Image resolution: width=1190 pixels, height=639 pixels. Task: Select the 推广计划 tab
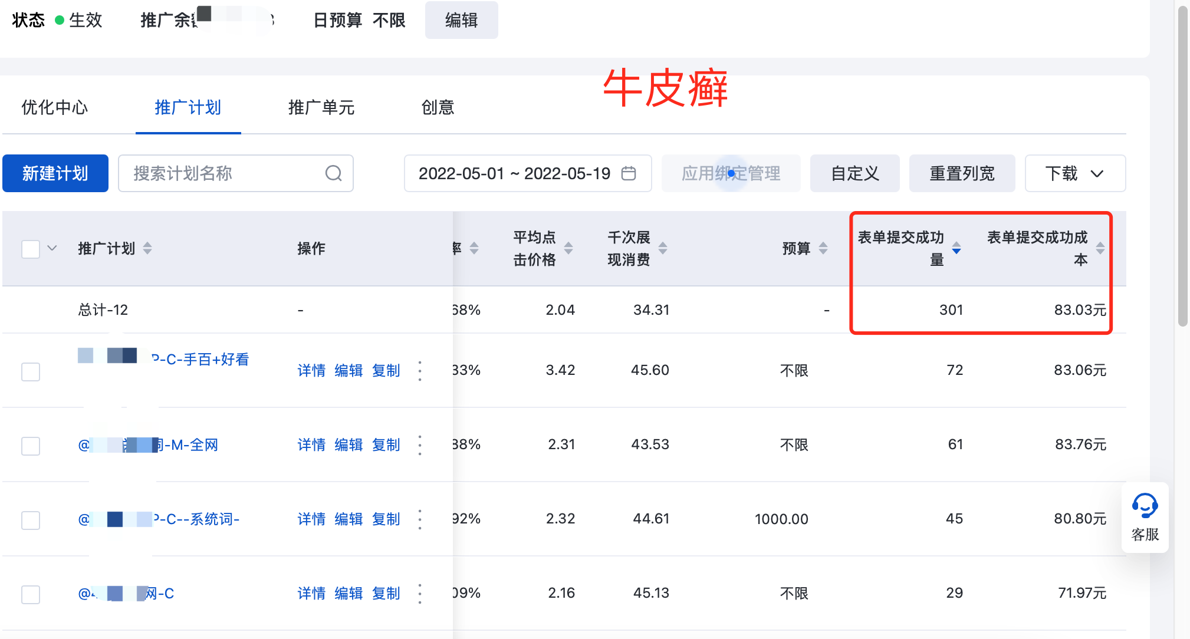click(188, 107)
